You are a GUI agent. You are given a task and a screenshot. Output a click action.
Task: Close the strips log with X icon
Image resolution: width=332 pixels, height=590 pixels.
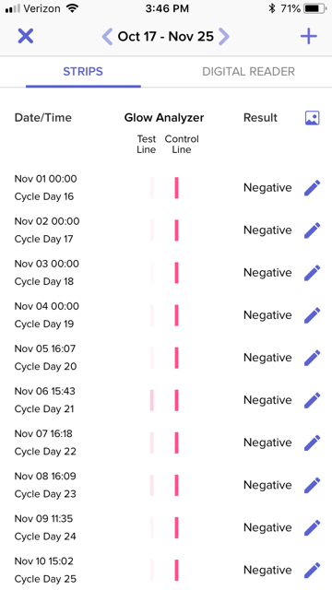pyautogui.click(x=26, y=37)
